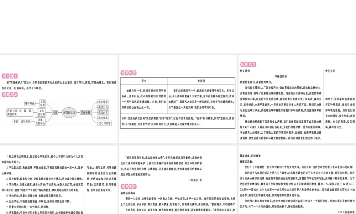Click the 倡议要求 box in the mind map
This screenshot has width=356, height=214.
tap(103, 118)
